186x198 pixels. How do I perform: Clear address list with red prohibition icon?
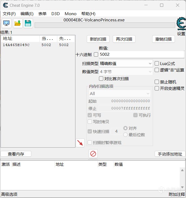coord(93,154)
